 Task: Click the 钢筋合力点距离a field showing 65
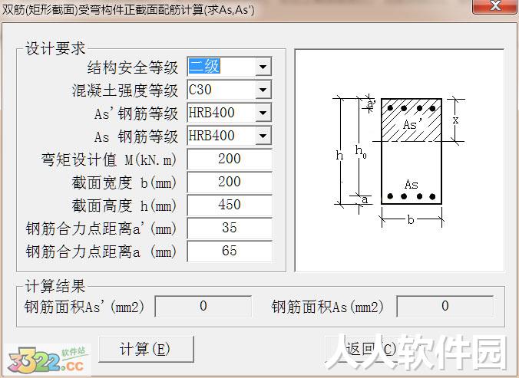[x=230, y=251]
